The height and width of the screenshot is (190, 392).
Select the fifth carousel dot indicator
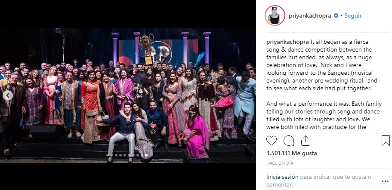click(125, 155)
